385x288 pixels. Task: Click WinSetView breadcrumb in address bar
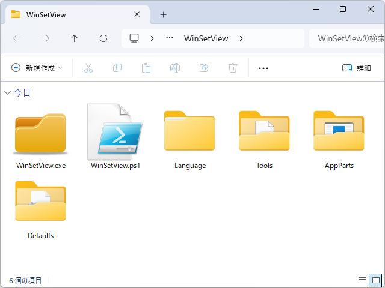[206, 38]
